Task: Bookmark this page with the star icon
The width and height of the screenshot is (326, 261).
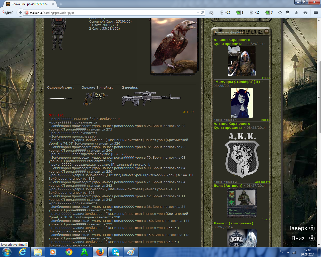Action: [x=280, y=13]
